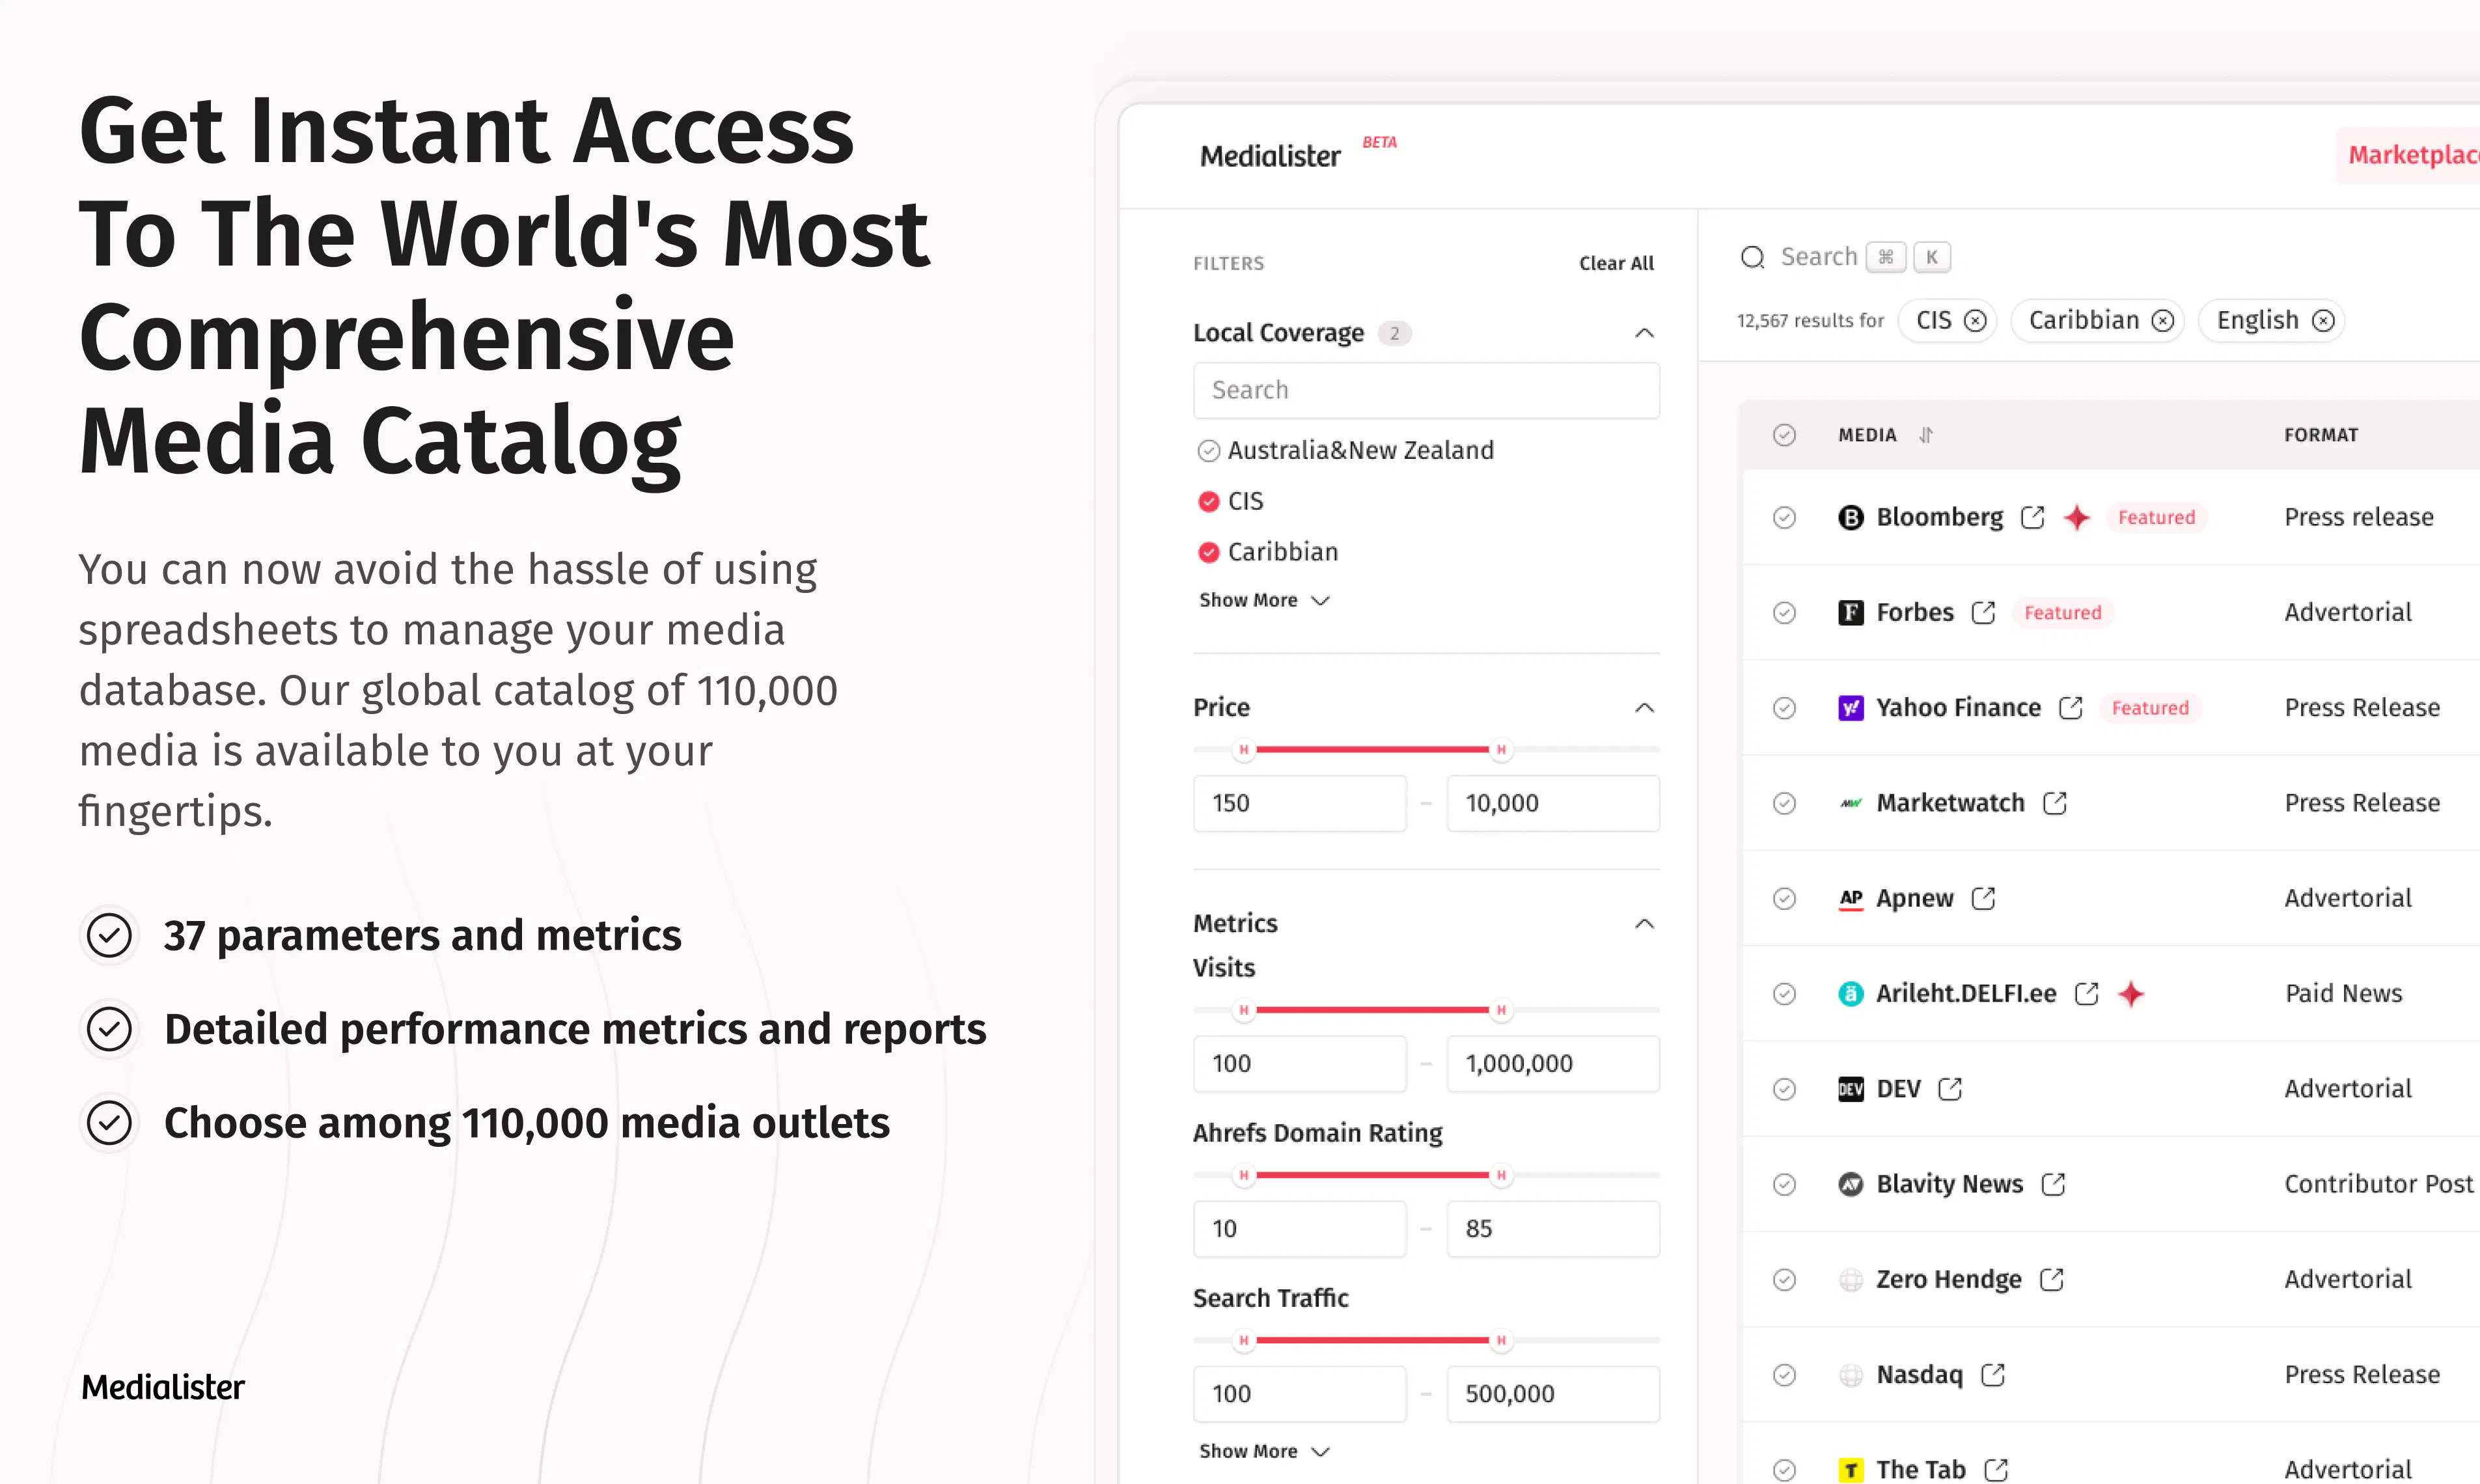Click the minimum price field showing 150
The image size is (2480, 1484).
click(x=1300, y=803)
